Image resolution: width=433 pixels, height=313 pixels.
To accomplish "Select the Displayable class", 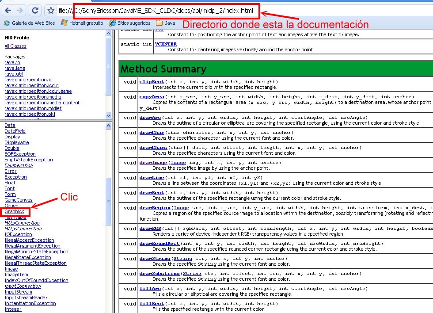I will coord(17,142).
